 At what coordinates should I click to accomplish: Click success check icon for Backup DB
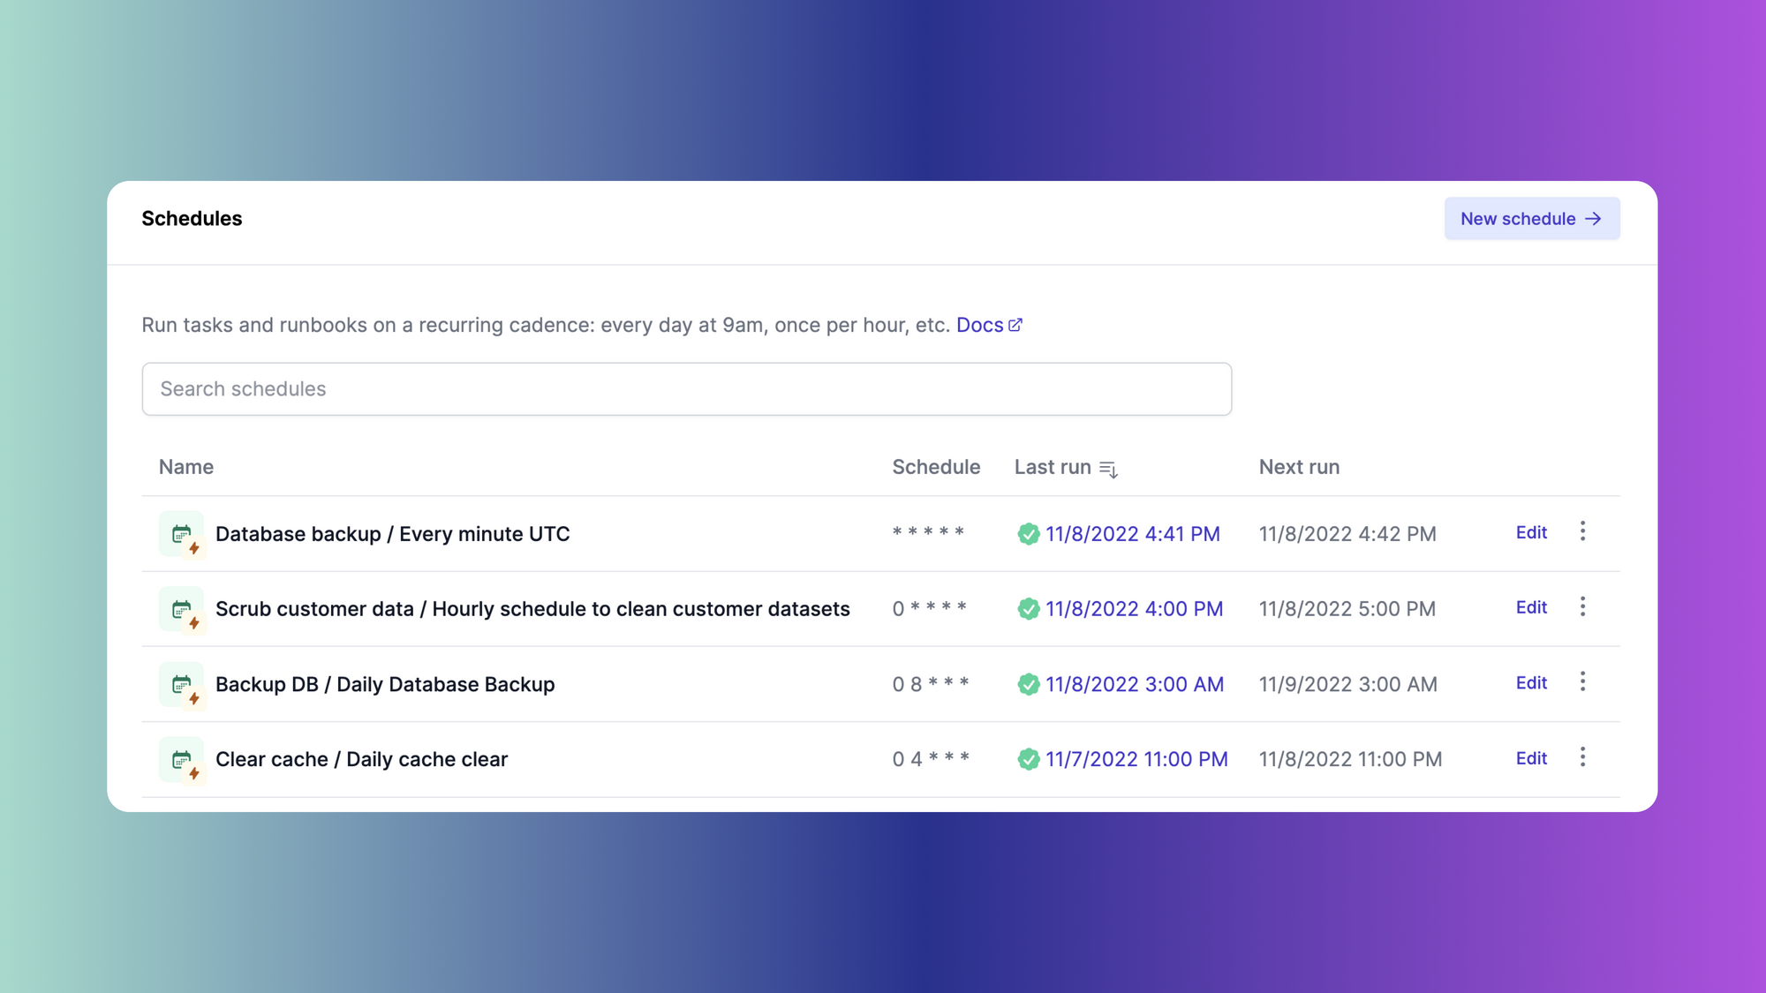[x=1028, y=684]
